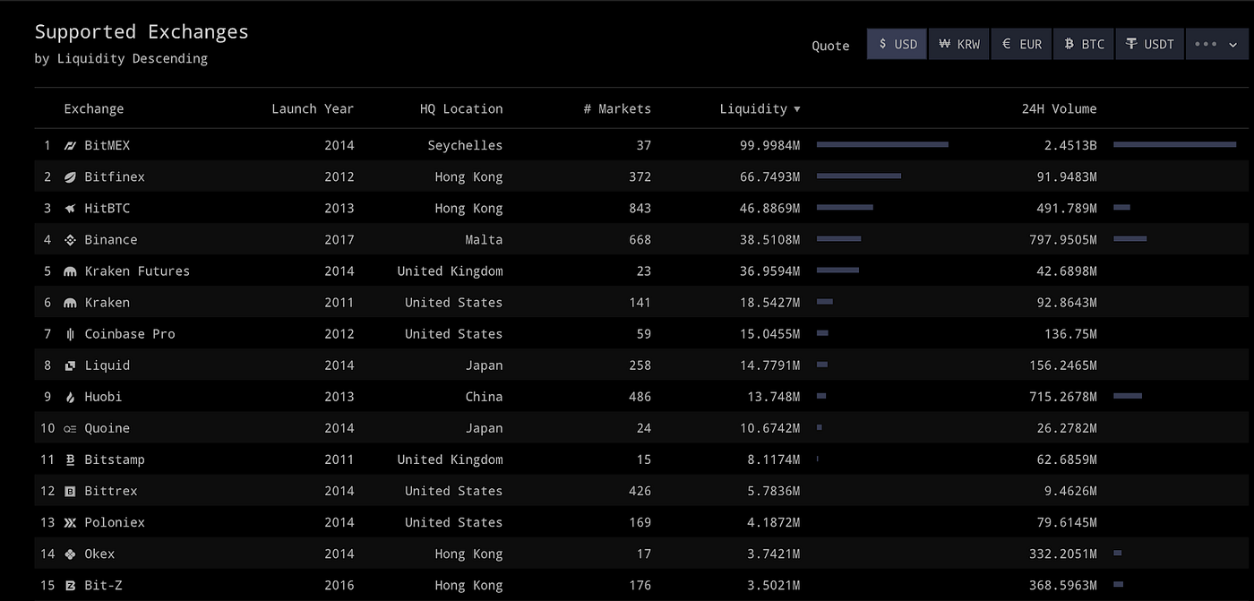Click the 3.5021M liquidity value
The width and height of the screenshot is (1254, 601).
774,585
